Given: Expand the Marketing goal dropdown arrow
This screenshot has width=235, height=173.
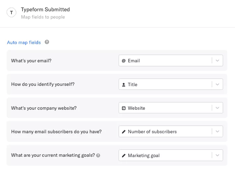Looking at the screenshot, I should (217, 155).
